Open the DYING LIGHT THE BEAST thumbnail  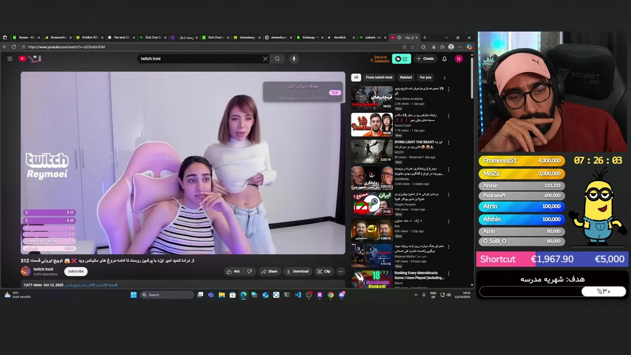click(372, 151)
